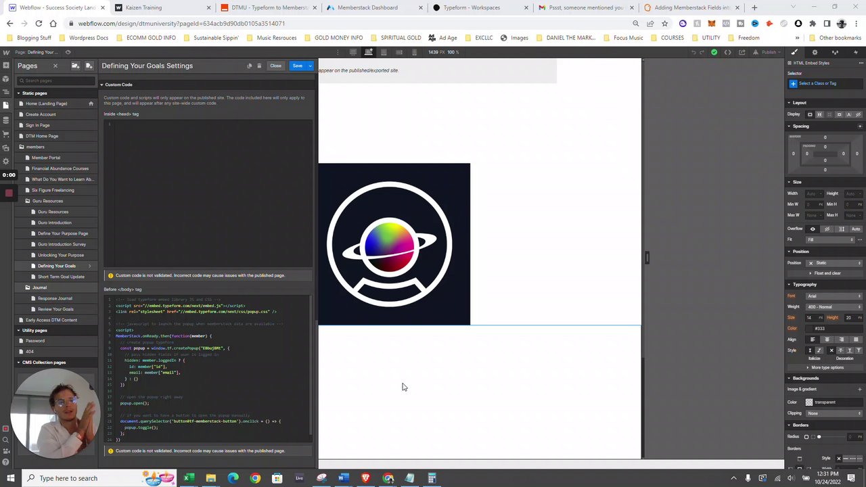Collapse the Static pages group
Image resolution: width=866 pixels, height=487 pixels.
[x=18, y=93]
